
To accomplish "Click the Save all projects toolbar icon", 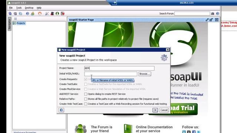I will pos(20,14).
